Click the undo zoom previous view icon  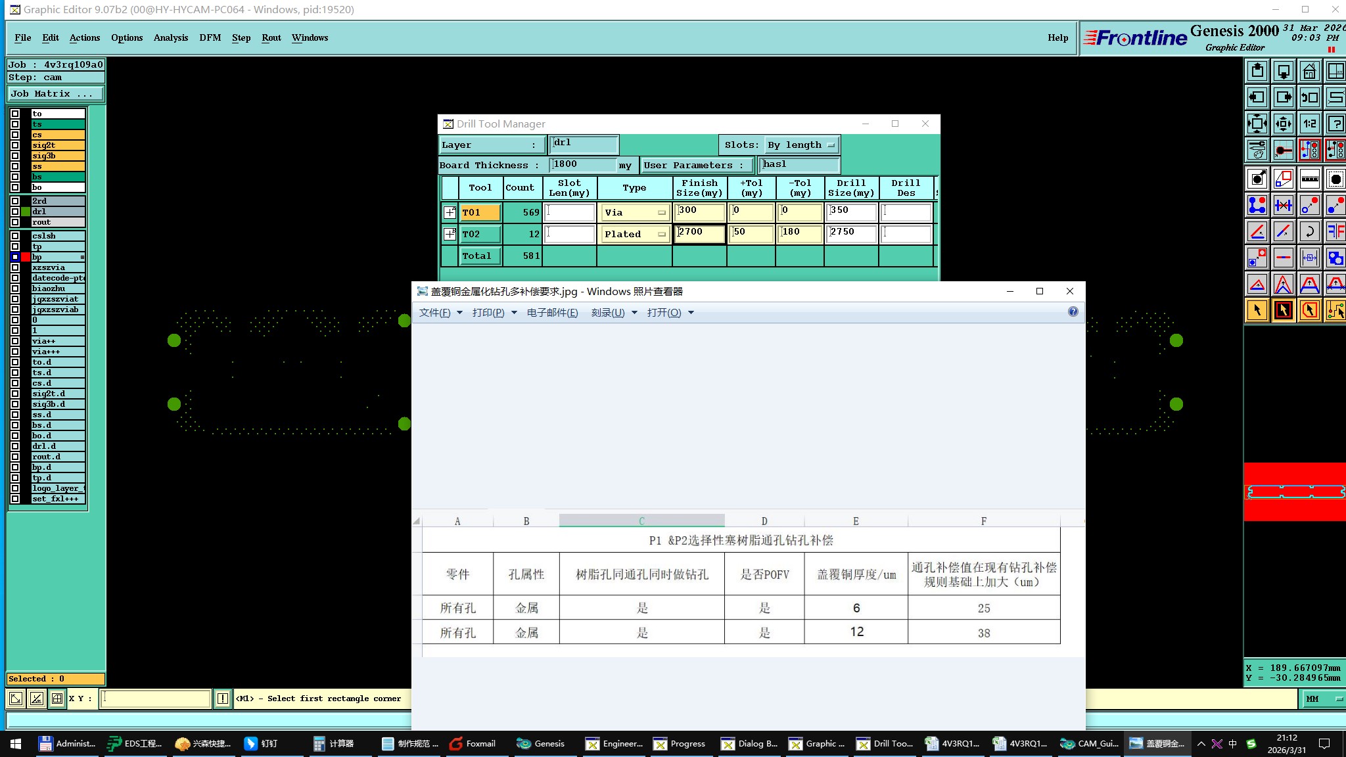pos(1309,97)
